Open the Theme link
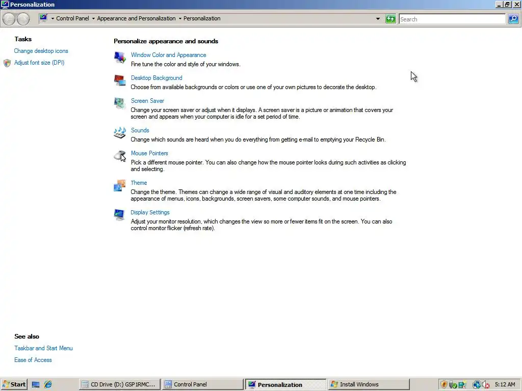522x391 pixels. coord(139,183)
